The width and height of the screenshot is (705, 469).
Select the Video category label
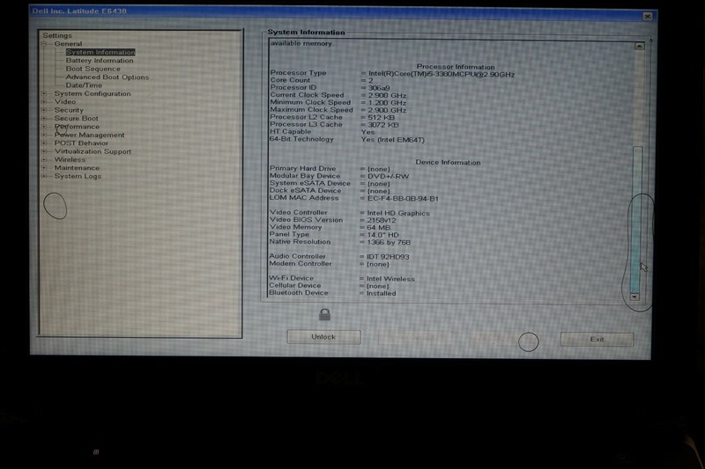coord(65,102)
